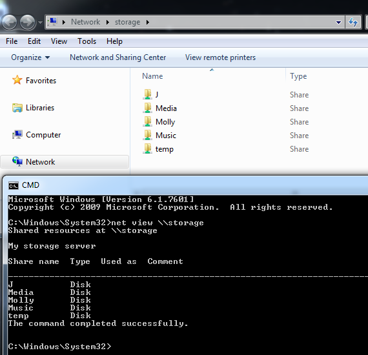The image size is (368, 355).
Task: Click the Share type cell in the J row
Action: (x=299, y=95)
